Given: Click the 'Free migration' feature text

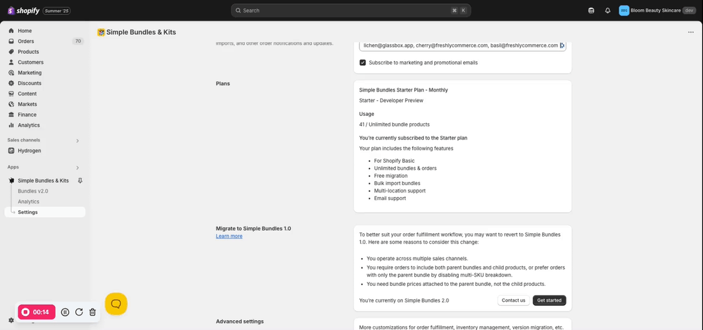Looking at the screenshot, I should pos(391,176).
